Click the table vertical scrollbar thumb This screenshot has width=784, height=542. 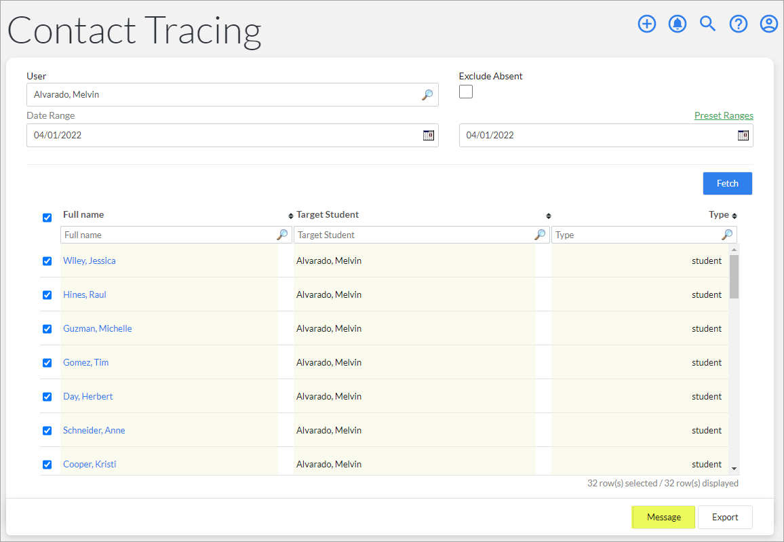click(x=734, y=277)
